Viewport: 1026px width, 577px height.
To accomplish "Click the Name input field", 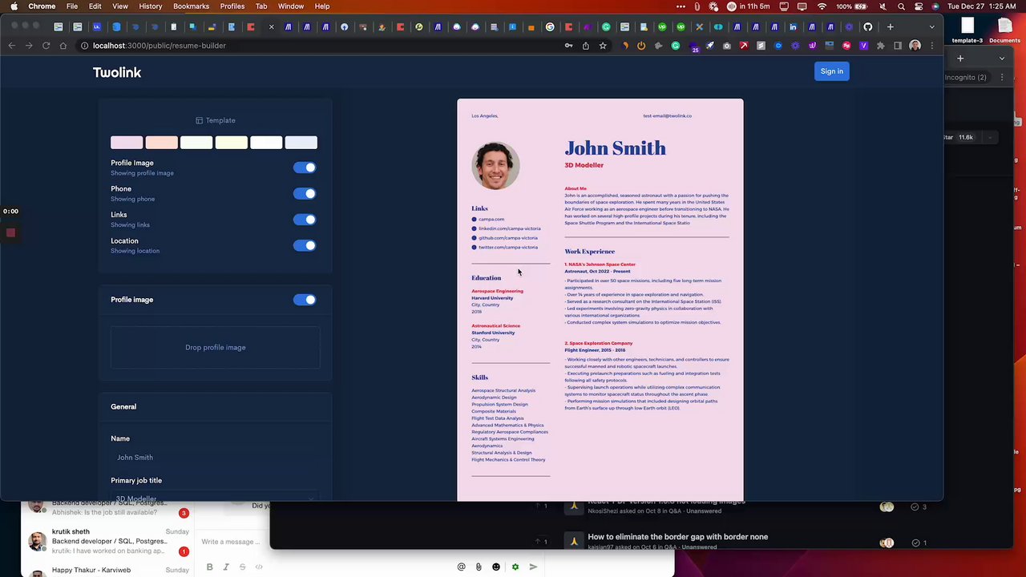I will tap(216, 458).
